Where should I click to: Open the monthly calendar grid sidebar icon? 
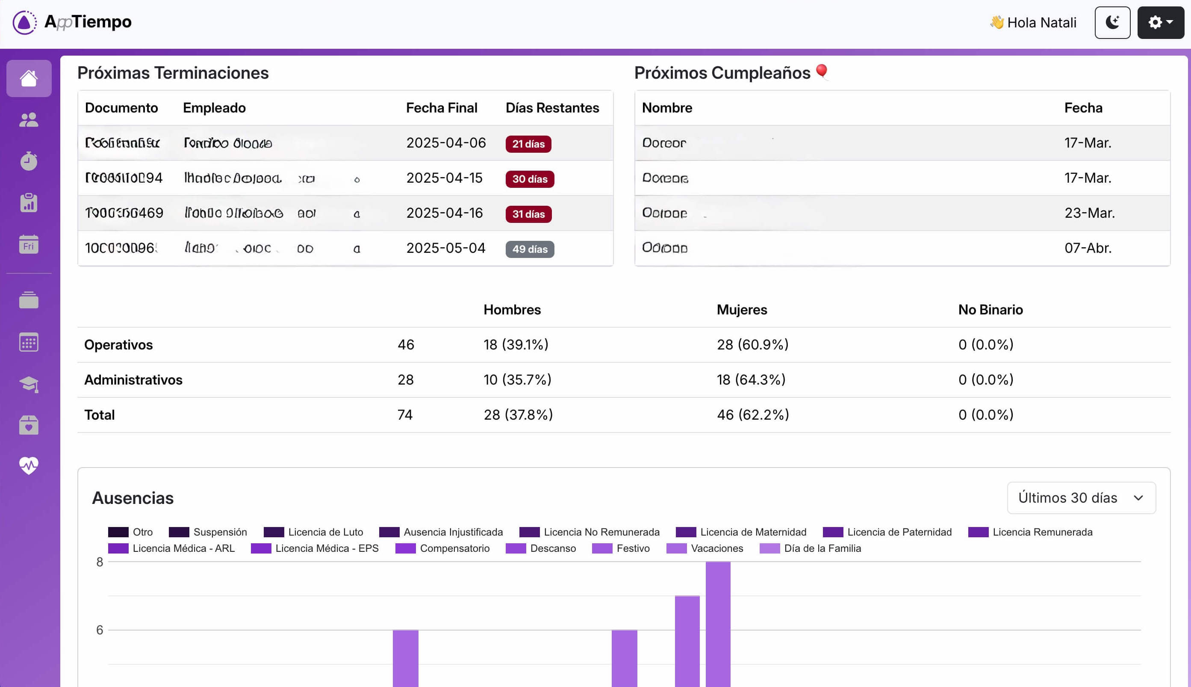coord(29,343)
